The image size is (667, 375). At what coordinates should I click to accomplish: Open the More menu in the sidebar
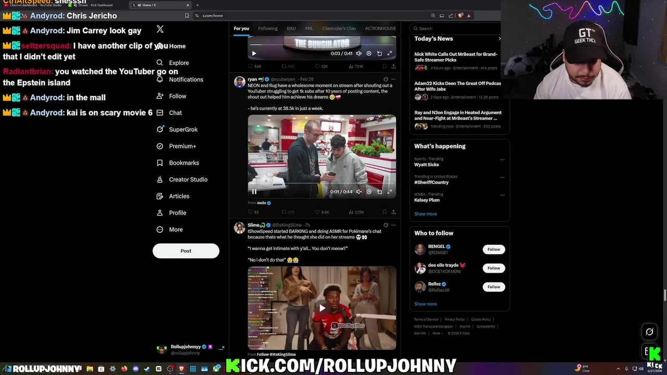[169, 229]
